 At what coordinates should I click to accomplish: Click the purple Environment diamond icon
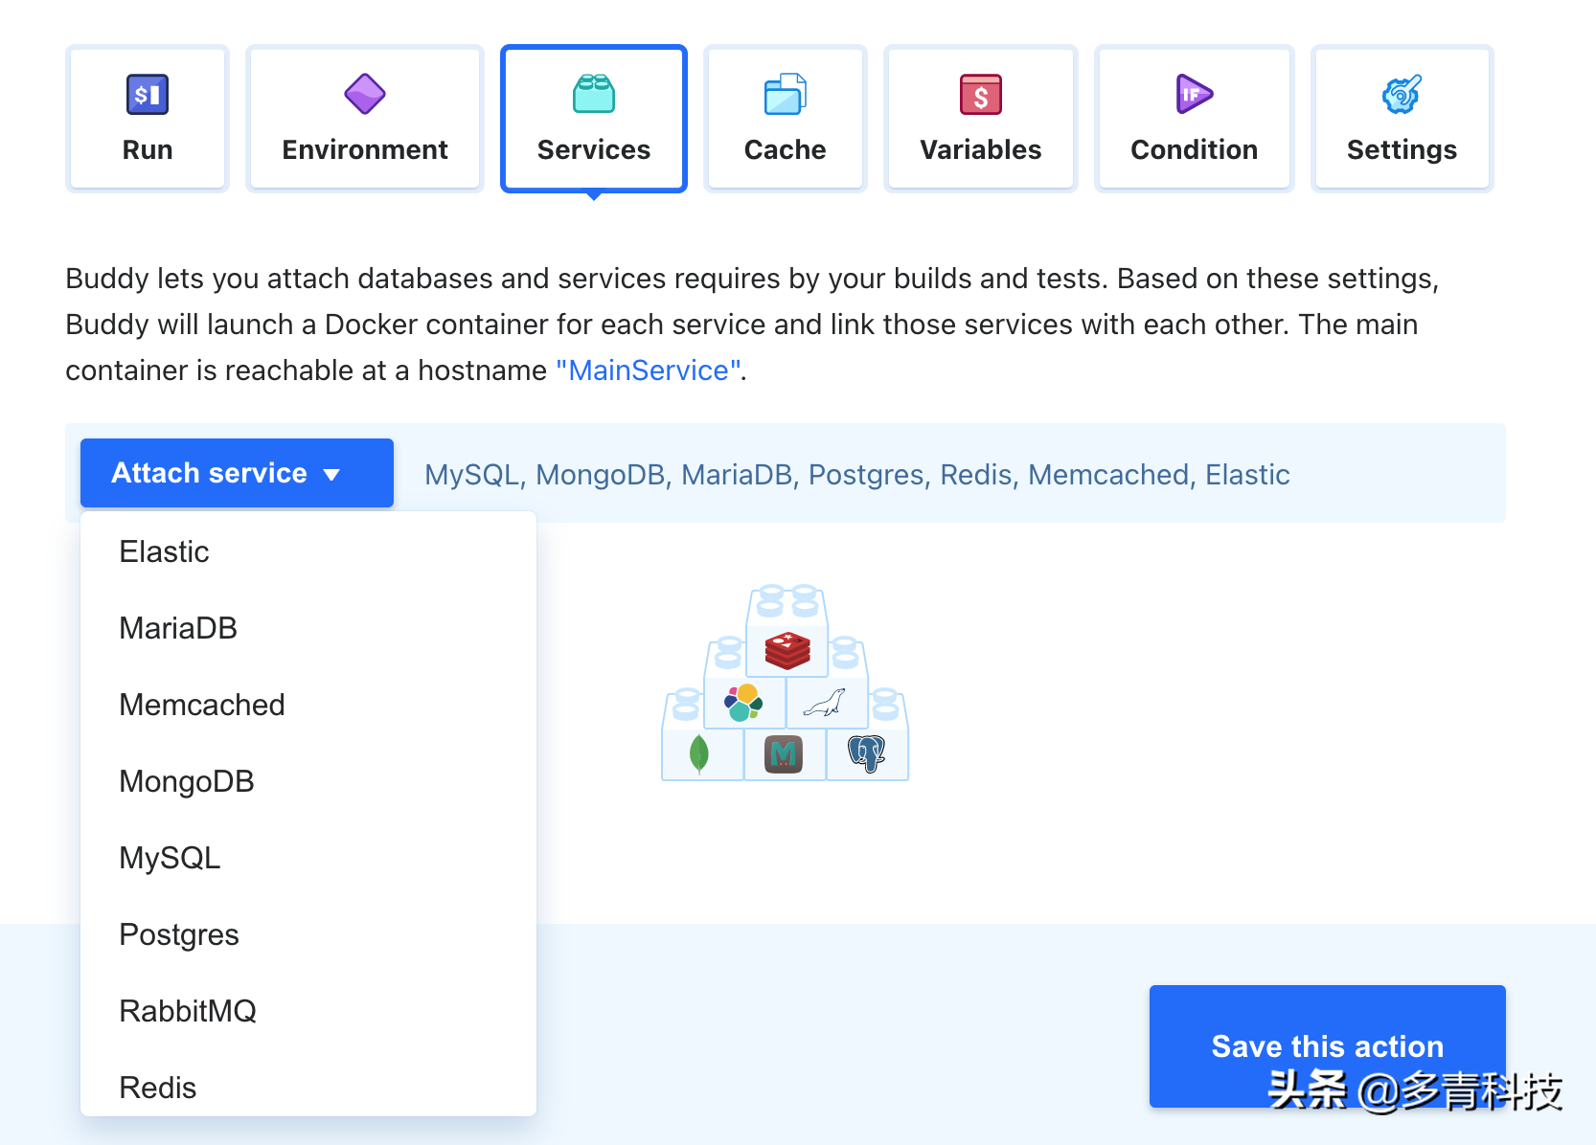(365, 94)
